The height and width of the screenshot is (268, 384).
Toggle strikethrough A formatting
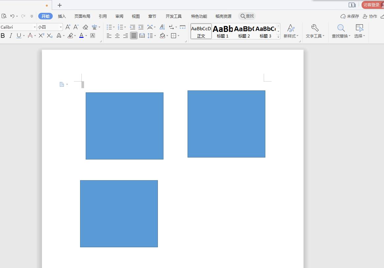coord(30,36)
